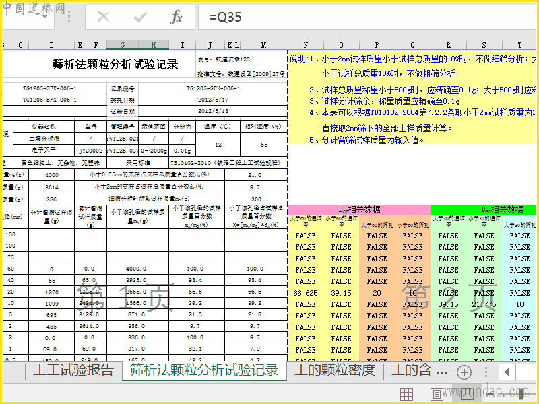Select the 筛析法颗粒分析试验记录 sheet tab
The height and width of the screenshot is (404, 539).
(x=204, y=370)
